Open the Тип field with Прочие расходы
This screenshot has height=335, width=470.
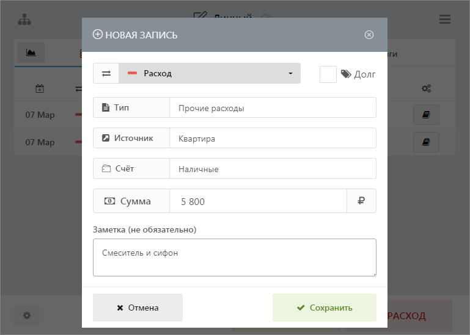272,108
